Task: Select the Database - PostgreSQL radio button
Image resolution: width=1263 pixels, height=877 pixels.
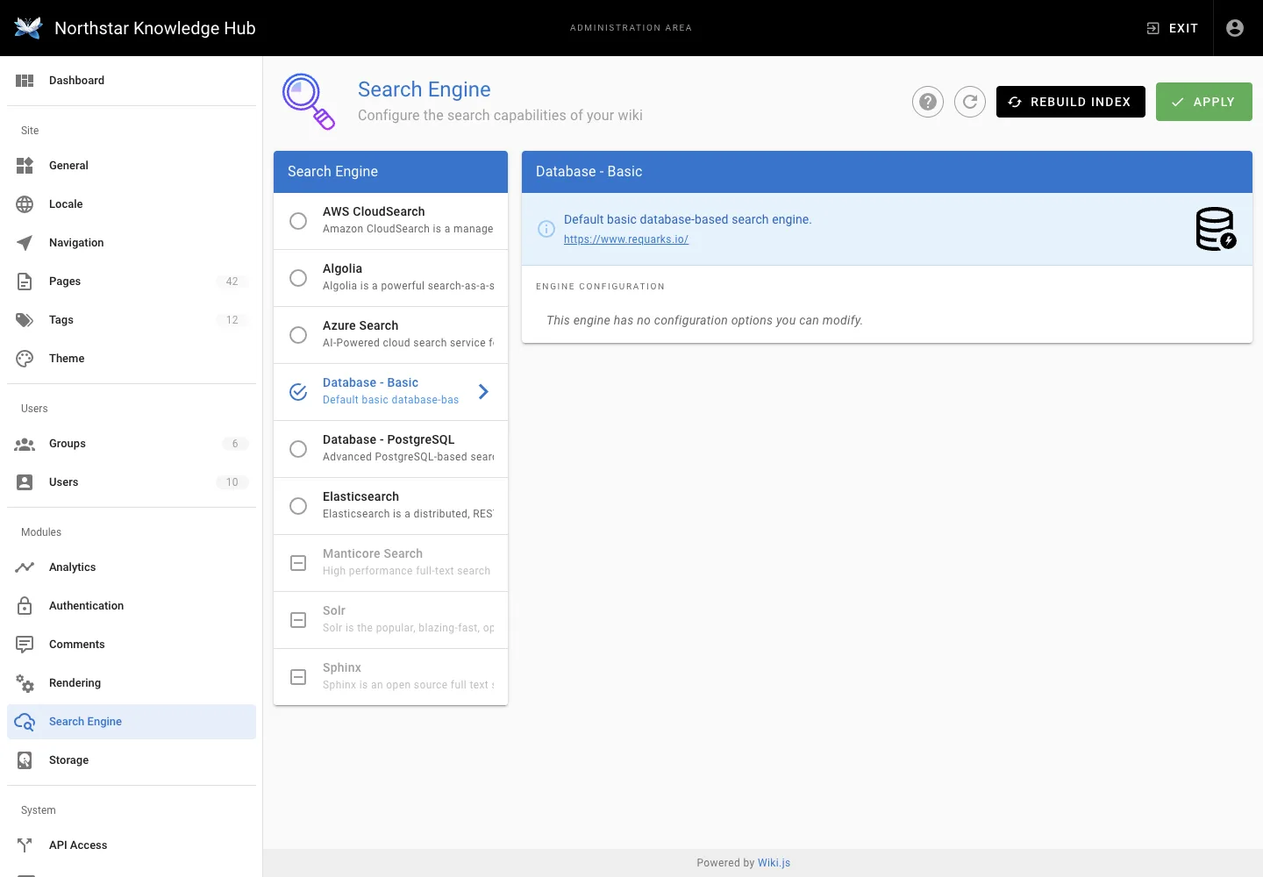Action: [x=298, y=449]
